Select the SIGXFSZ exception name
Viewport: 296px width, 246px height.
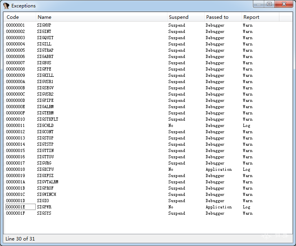click(45, 175)
